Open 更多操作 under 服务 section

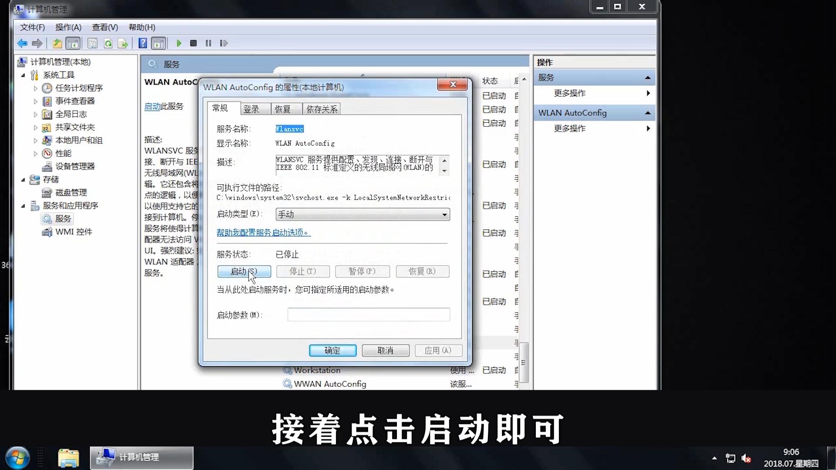coord(570,93)
